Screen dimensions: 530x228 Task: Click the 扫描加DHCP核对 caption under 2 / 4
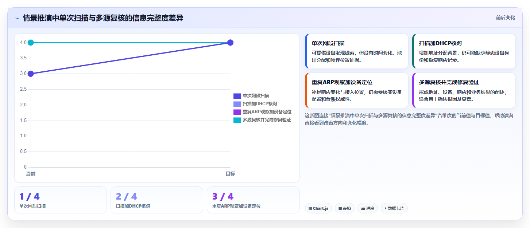[133, 206]
